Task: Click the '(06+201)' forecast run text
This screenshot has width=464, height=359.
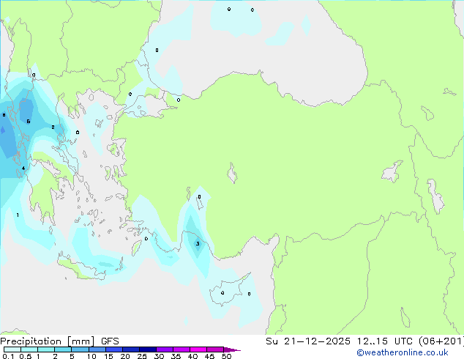Action: pos(441,341)
